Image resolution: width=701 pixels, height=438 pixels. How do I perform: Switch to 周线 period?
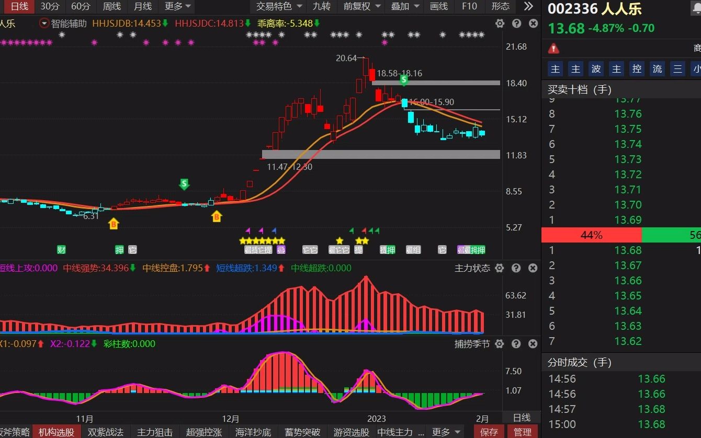(x=111, y=6)
